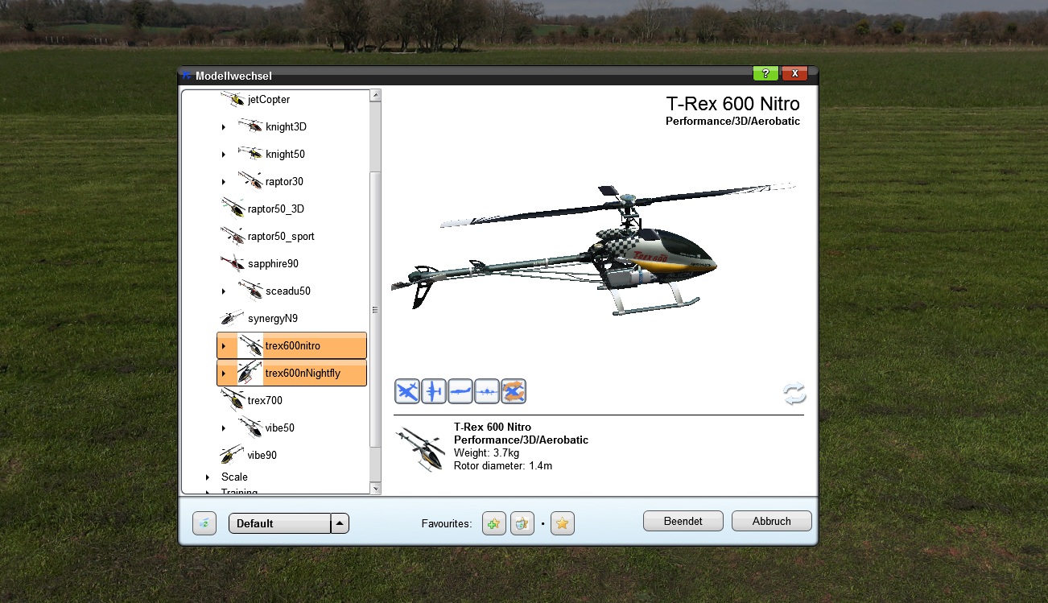The image size is (1048, 603).
Task: Add model to favourites with green plus star
Action: [x=493, y=523]
